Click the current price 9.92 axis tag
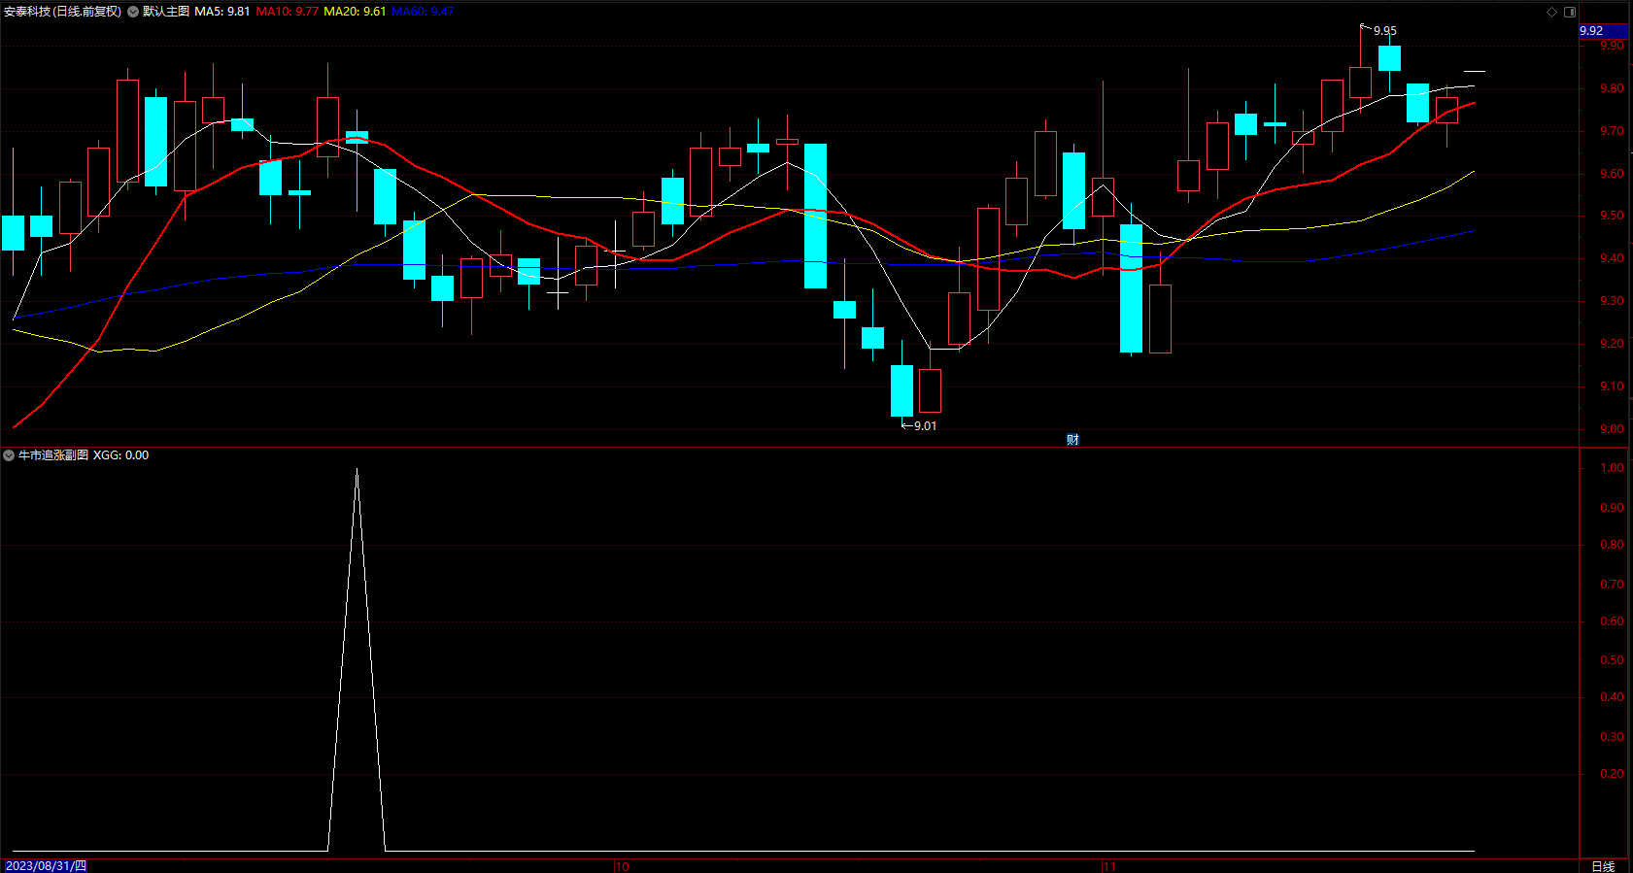Viewport: 1633px width, 873px height. tap(1603, 31)
